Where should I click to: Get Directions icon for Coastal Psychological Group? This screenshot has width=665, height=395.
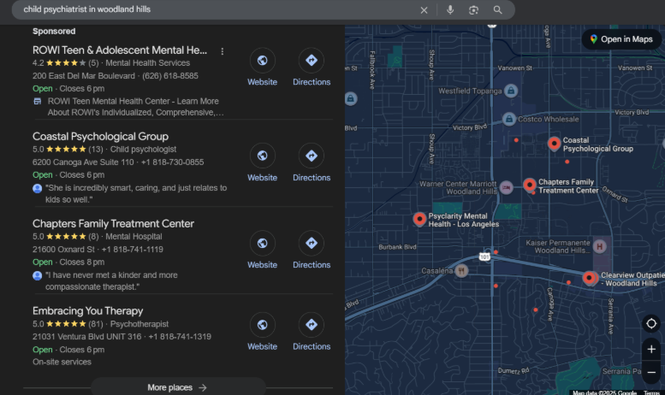point(312,156)
